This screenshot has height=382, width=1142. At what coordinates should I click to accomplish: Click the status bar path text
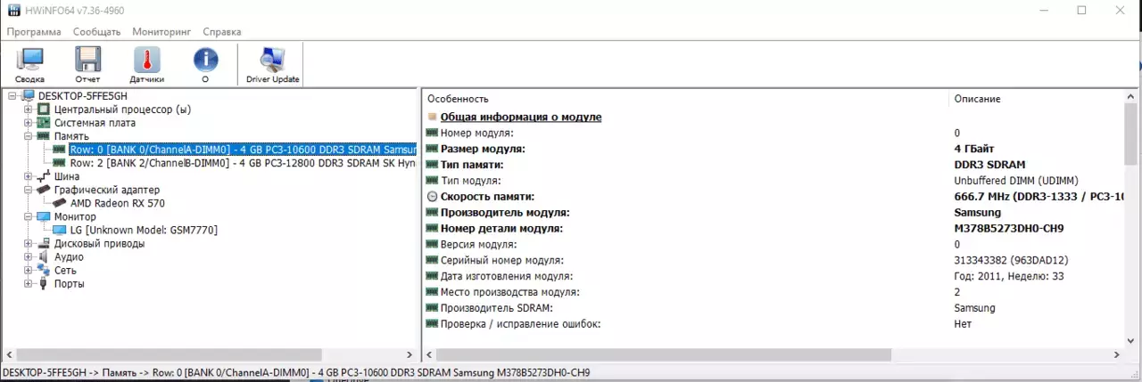295,372
